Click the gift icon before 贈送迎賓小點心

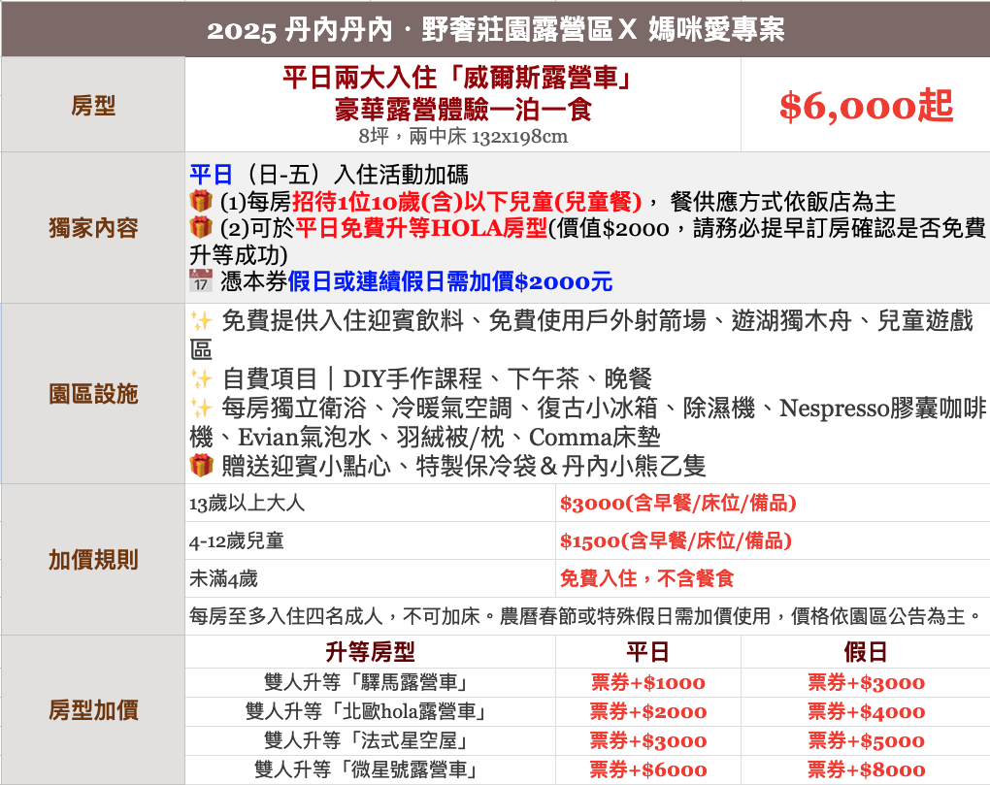[201, 466]
